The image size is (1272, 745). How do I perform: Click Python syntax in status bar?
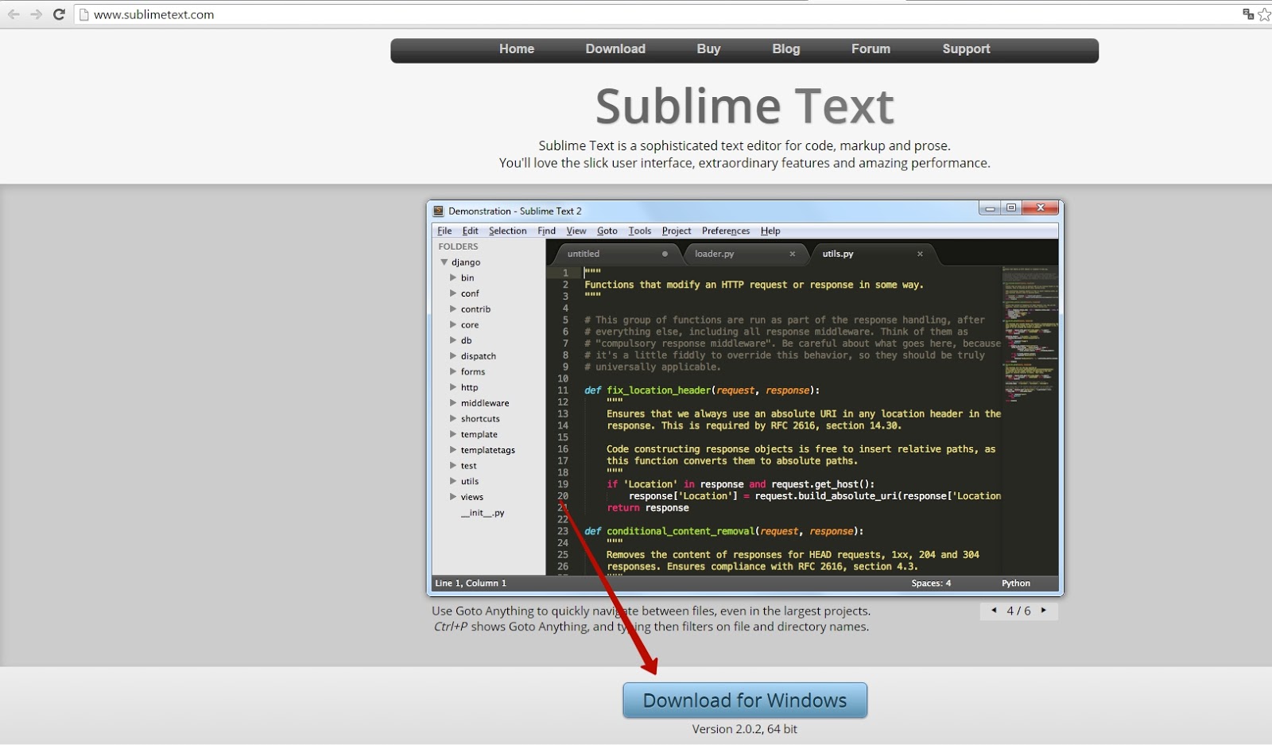click(1016, 584)
